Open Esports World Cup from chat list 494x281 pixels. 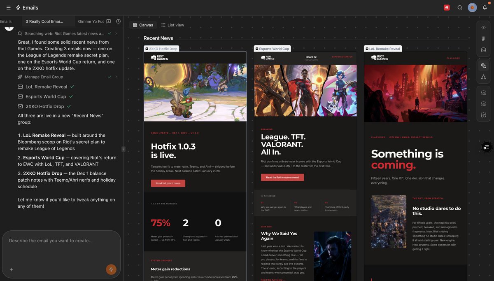[x=45, y=96]
